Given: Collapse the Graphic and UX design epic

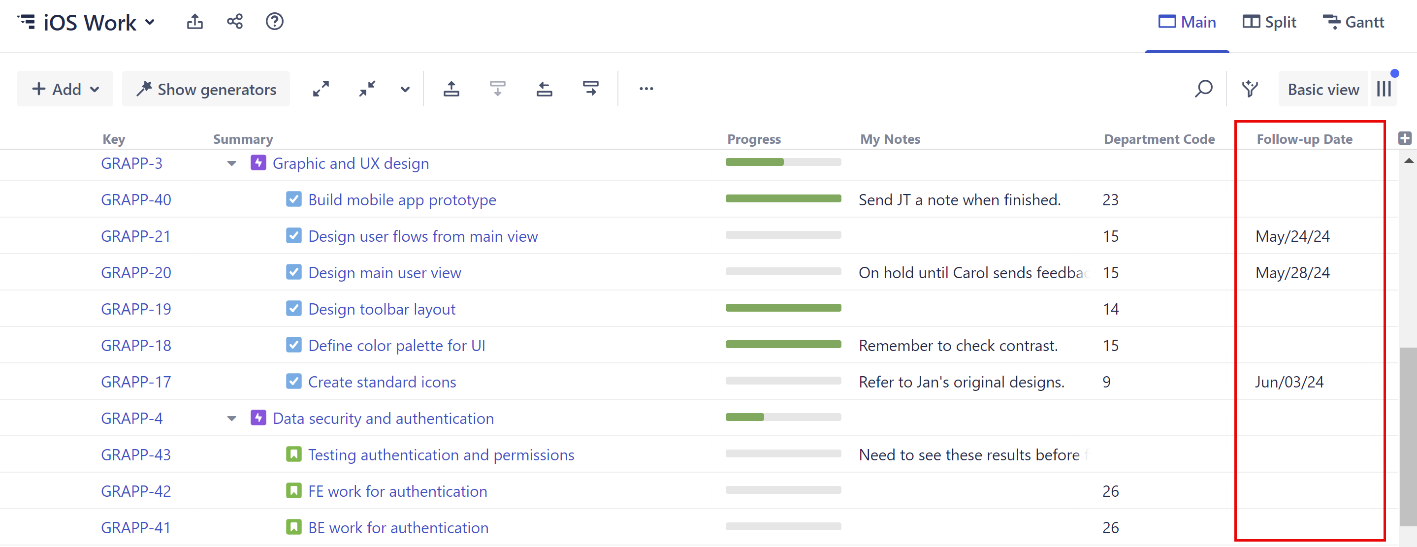Looking at the screenshot, I should tap(231, 163).
